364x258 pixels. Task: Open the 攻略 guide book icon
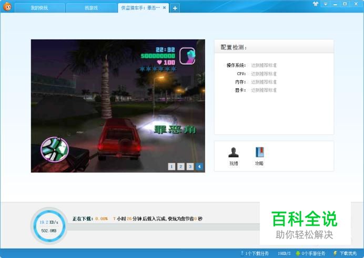259,152
